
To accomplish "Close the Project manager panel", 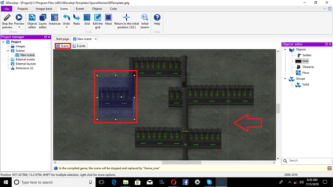I will tap(49, 37).
